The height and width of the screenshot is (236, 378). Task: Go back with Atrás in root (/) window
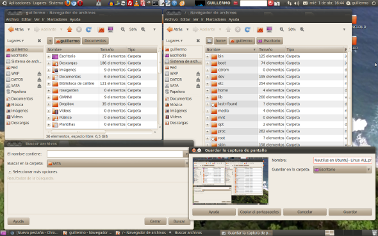pos(174,29)
